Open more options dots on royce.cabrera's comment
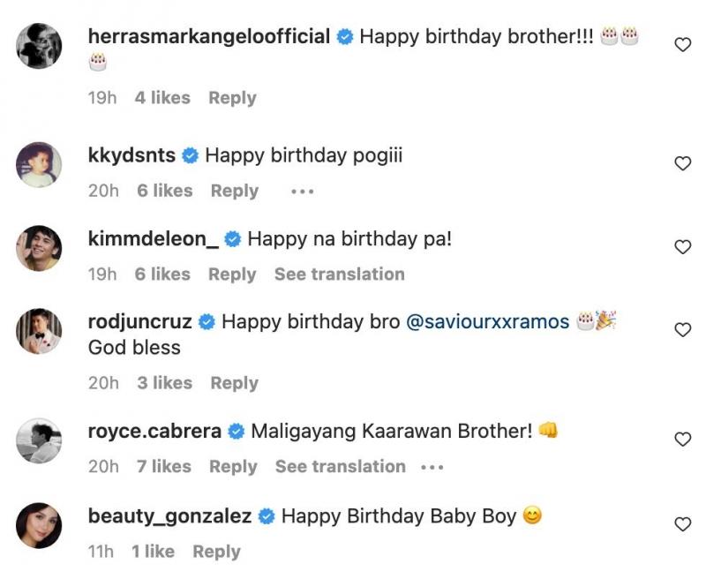 (432, 467)
